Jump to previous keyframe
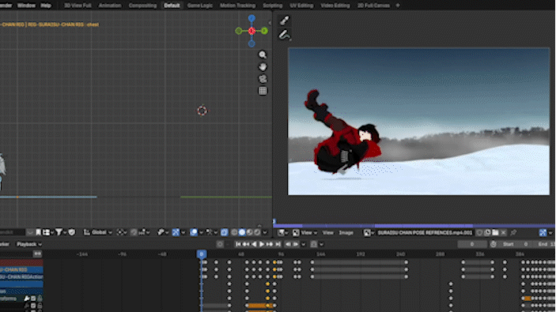This screenshot has width=556, height=312. 246,244
